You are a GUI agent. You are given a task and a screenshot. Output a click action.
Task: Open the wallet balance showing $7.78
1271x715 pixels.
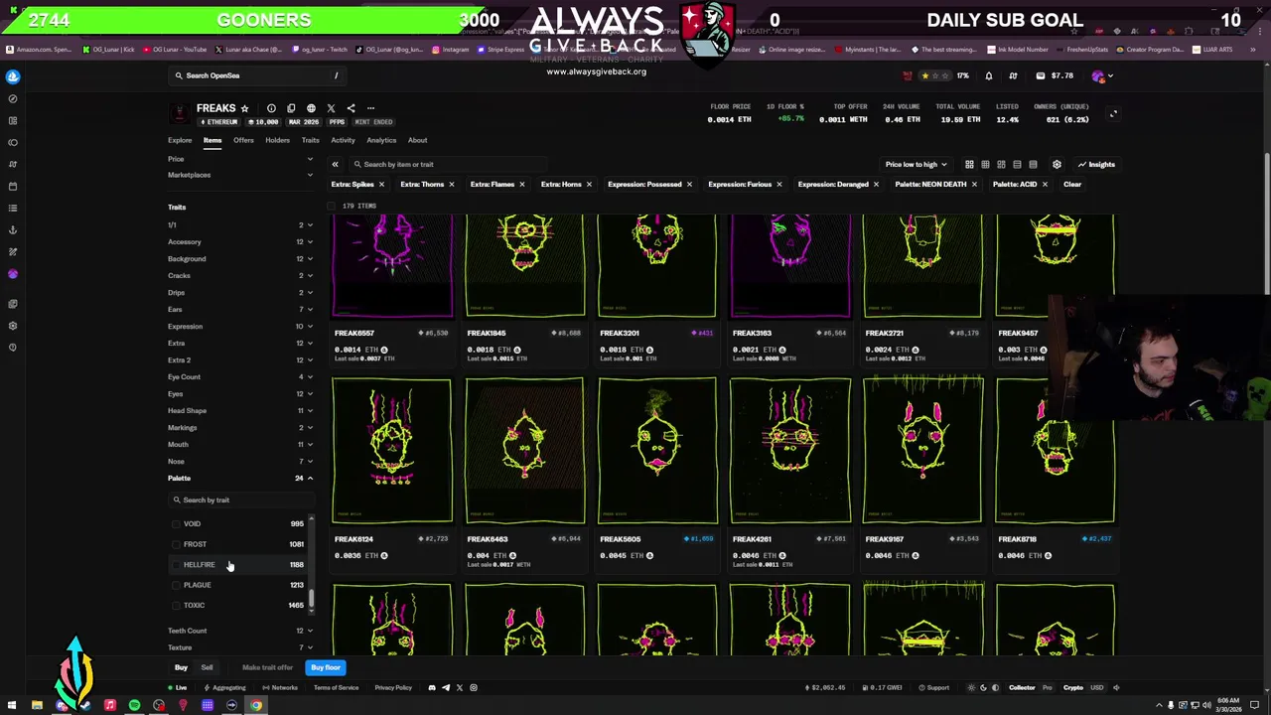pos(1055,75)
